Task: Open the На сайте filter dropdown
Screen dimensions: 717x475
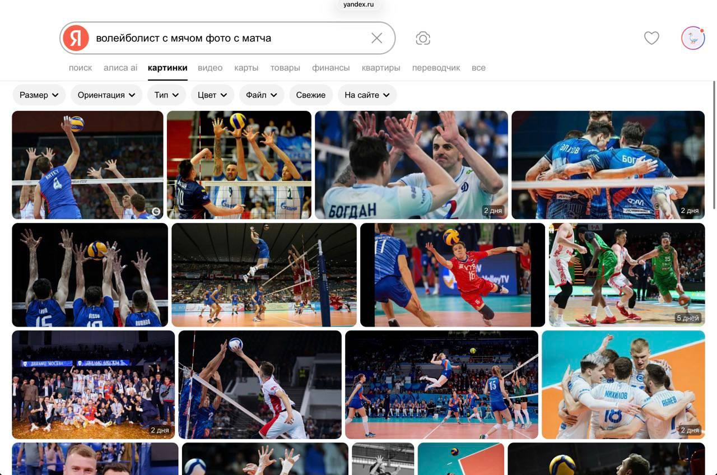Action: click(367, 95)
